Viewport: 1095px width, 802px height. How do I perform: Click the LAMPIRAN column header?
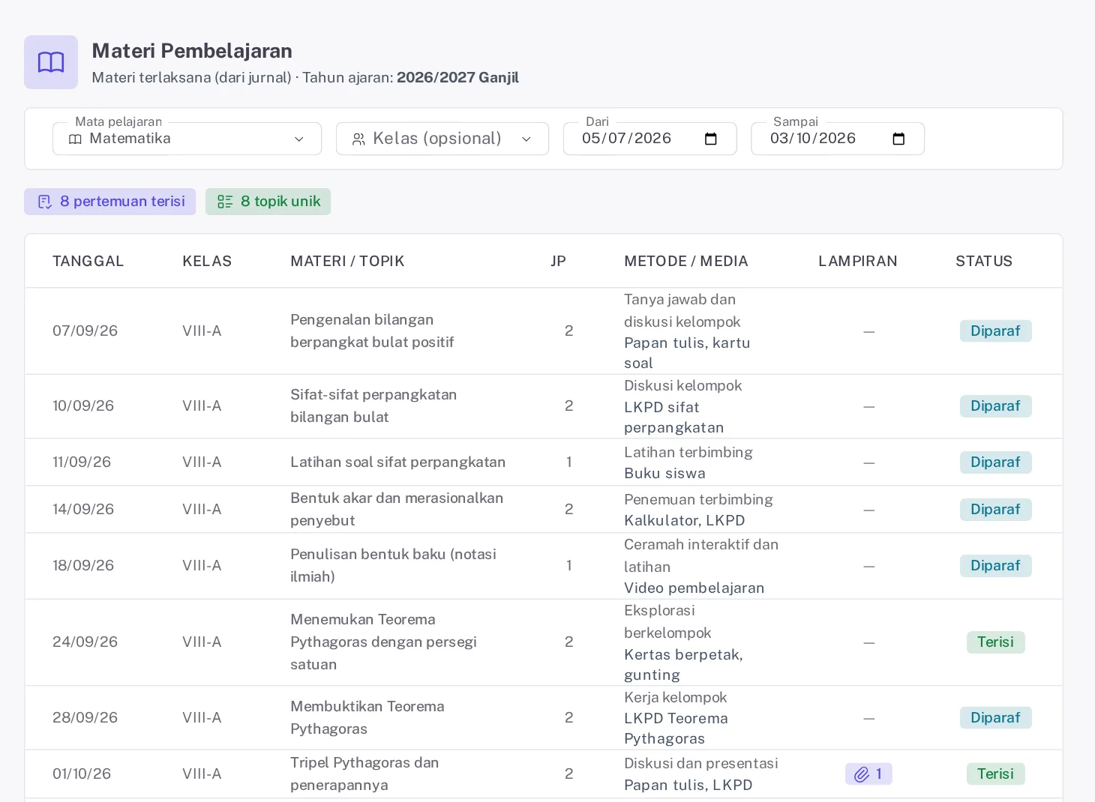(x=858, y=261)
